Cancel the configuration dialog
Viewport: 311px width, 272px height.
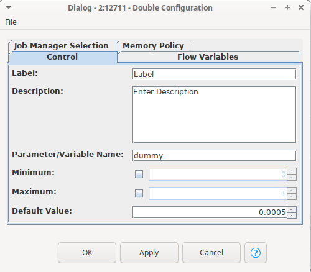[211, 253]
